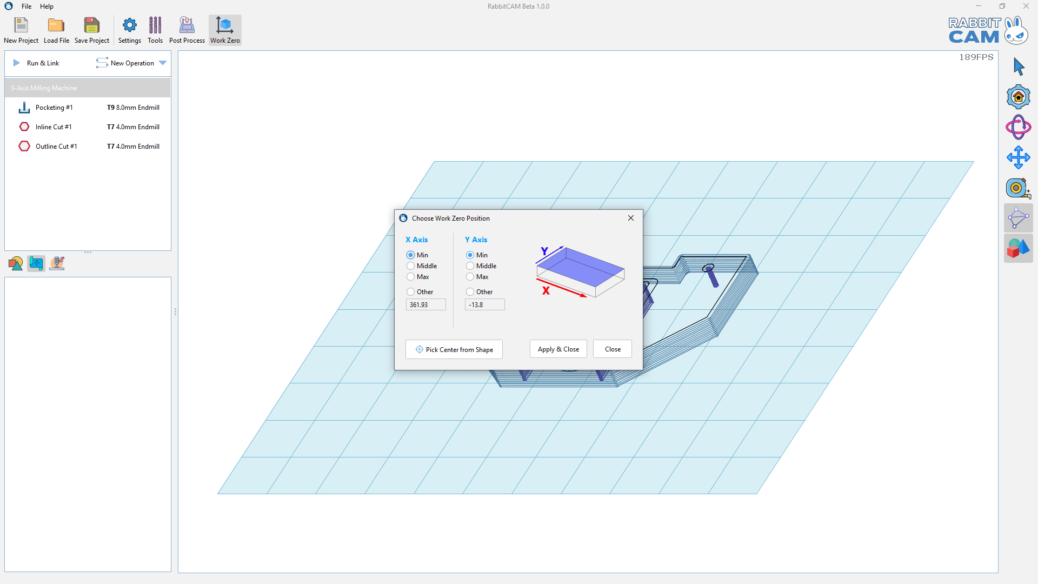Open Settings gear in toolbar
Screen dimensions: 1038x584
pos(130,25)
